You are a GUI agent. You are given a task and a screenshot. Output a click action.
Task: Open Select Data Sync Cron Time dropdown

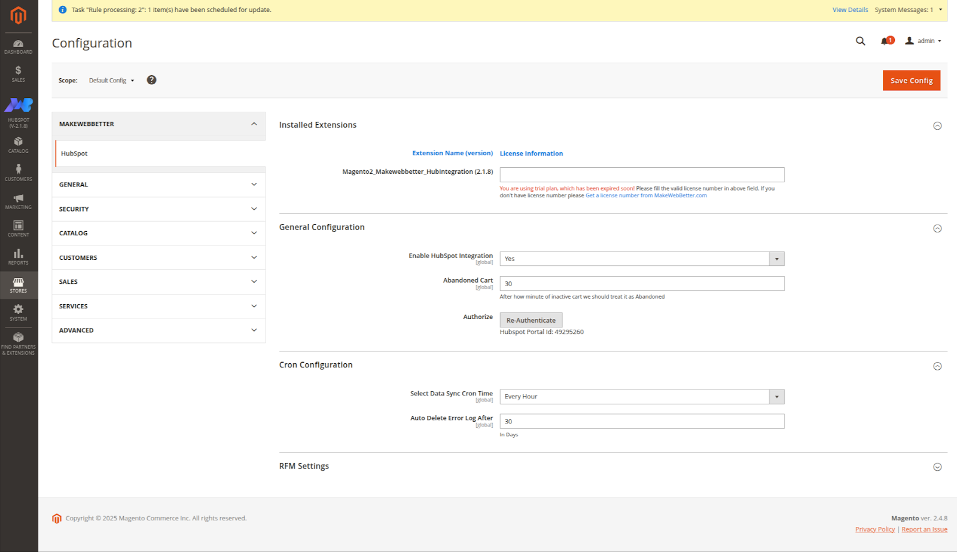pos(642,397)
